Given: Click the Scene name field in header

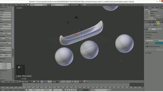Looking at the screenshot, I should tap(58, 5).
